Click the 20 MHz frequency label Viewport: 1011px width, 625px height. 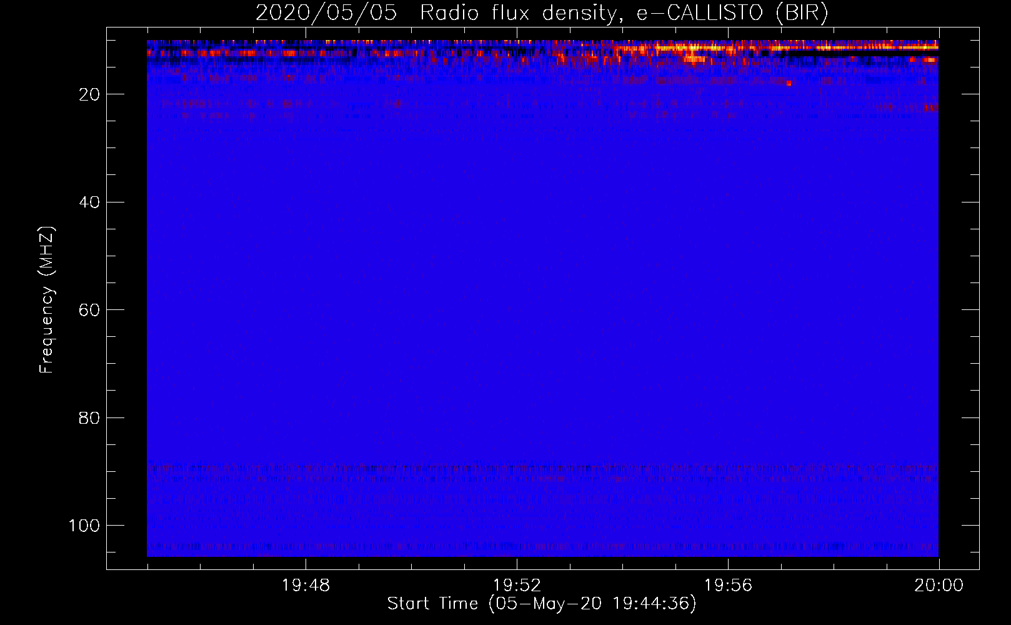89,94
